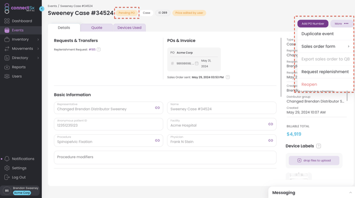This screenshot has width=355, height=198.
Task: Switch to the Quote tab
Action: (96, 28)
